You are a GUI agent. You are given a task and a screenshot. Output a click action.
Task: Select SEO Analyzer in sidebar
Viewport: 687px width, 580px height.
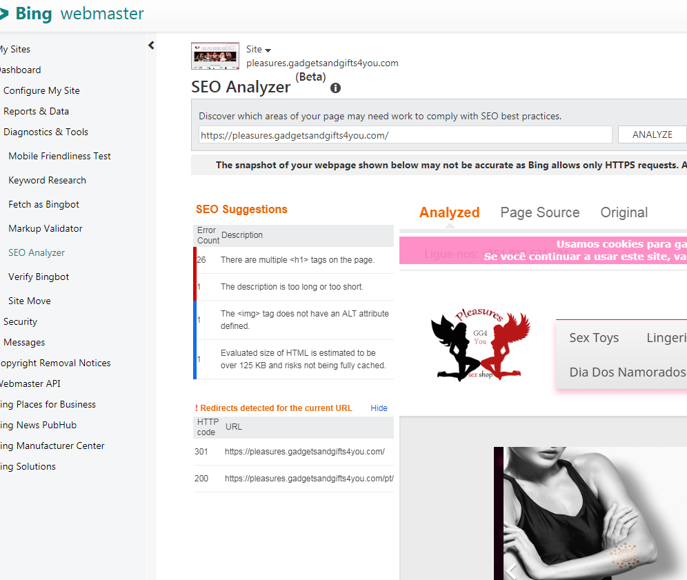37,253
